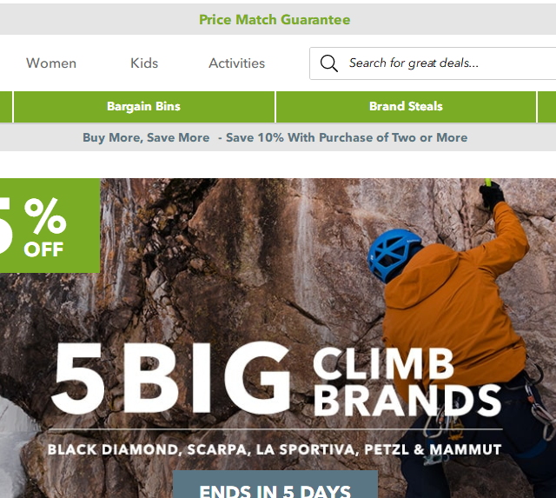Screen dimensions: 556x498
Task: Click the magnifying glass search icon
Action: tap(328, 63)
